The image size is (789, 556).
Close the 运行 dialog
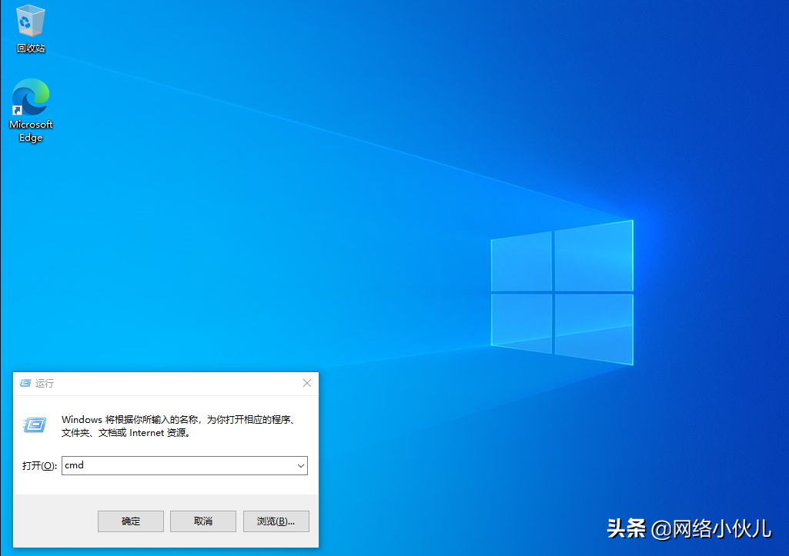tap(306, 383)
